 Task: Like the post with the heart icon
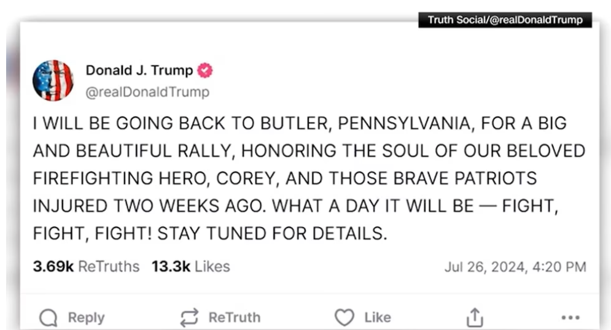click(344, 318)
